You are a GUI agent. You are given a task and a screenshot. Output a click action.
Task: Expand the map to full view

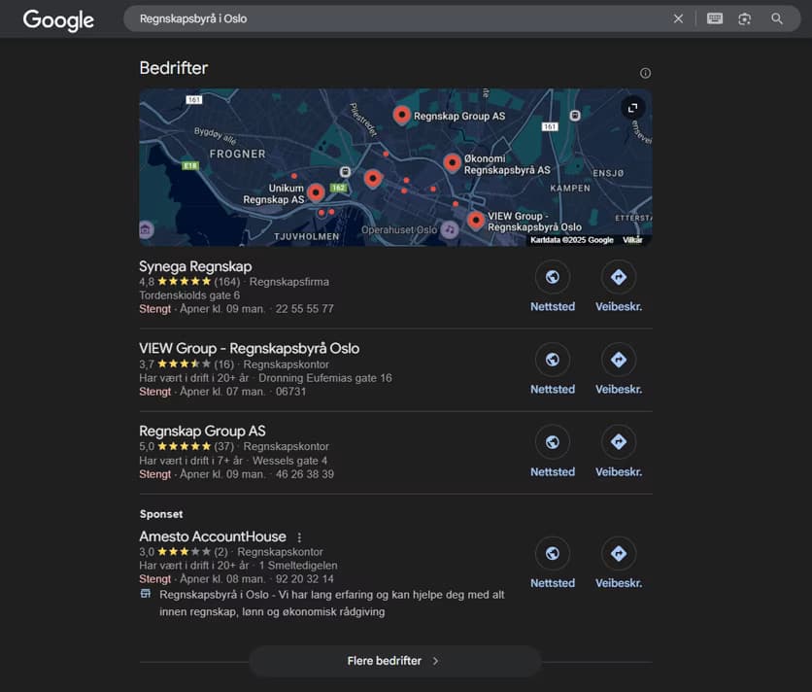pos(632,108)
